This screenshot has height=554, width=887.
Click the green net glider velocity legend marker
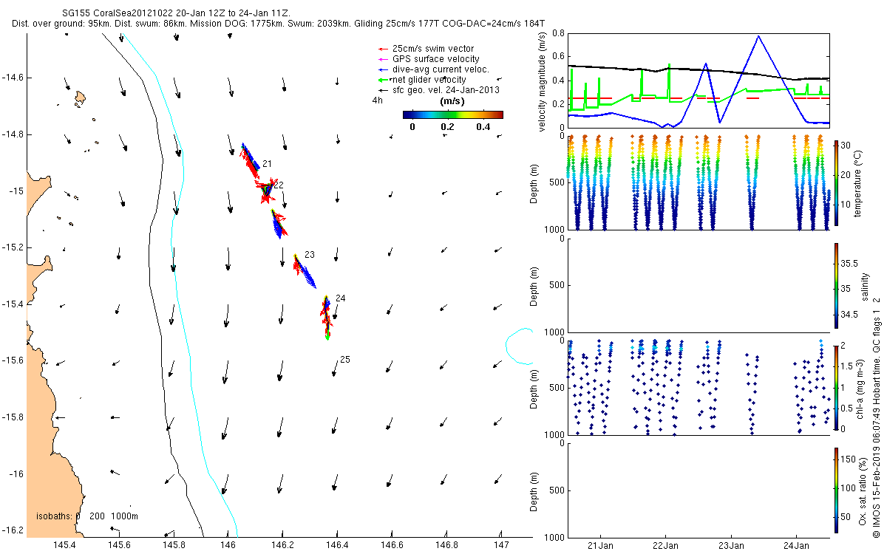point(382,80)
